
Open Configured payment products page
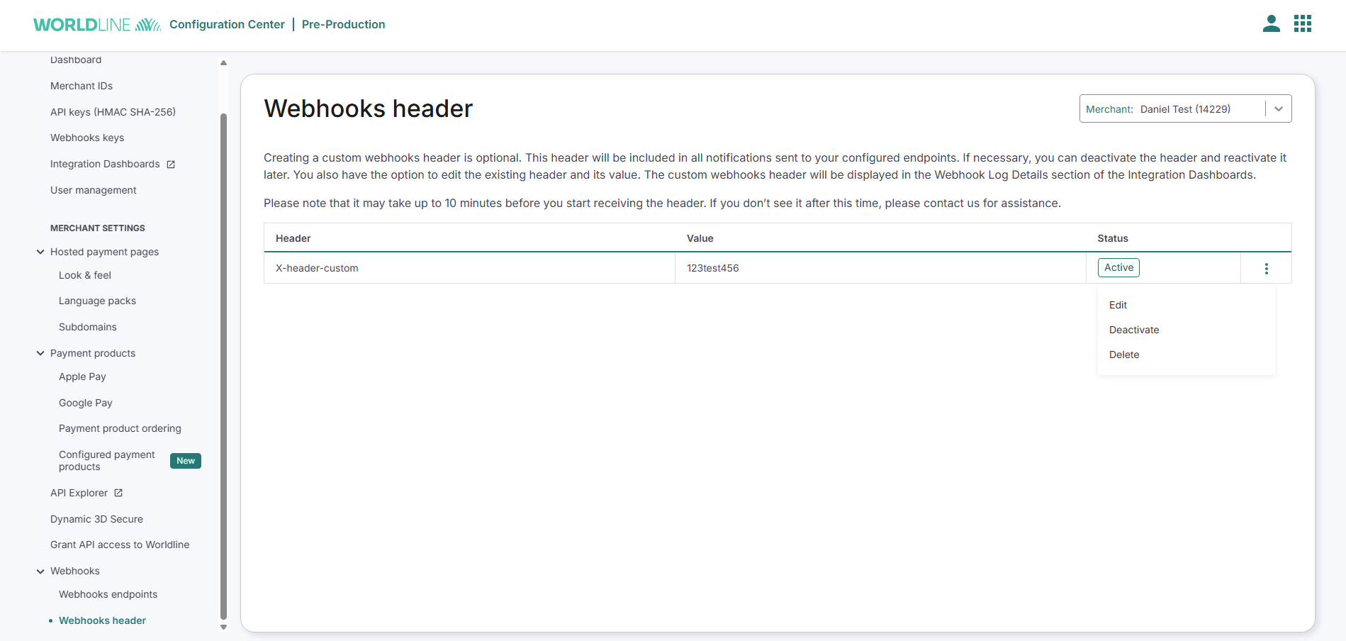(x=107, y=460)
